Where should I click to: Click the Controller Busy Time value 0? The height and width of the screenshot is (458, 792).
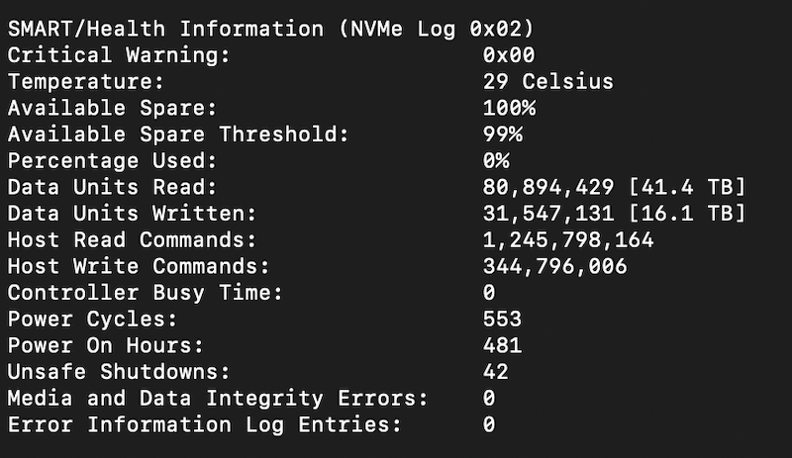click(489, 293)
